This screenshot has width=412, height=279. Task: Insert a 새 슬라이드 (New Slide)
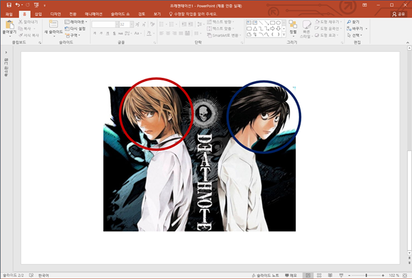coord(53,27)
